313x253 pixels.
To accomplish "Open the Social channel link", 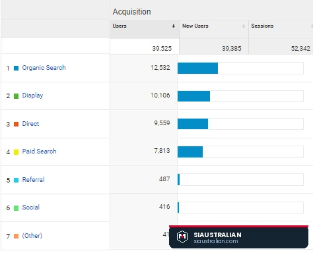I will tap(31, 208).
